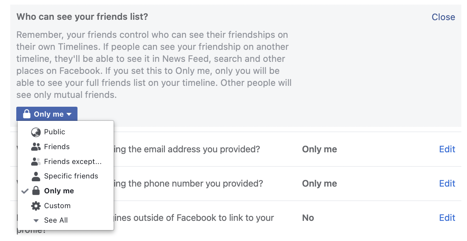This screenshot has height=241, width=467.
Task: Click the single-person Specific friends icon
Action: coord(36,176)
